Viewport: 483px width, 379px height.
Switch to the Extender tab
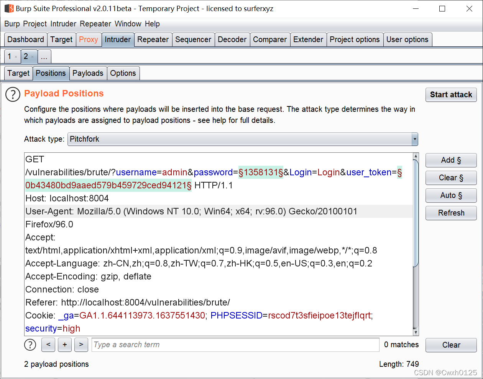pyautogui.click(x=308, y=39)
